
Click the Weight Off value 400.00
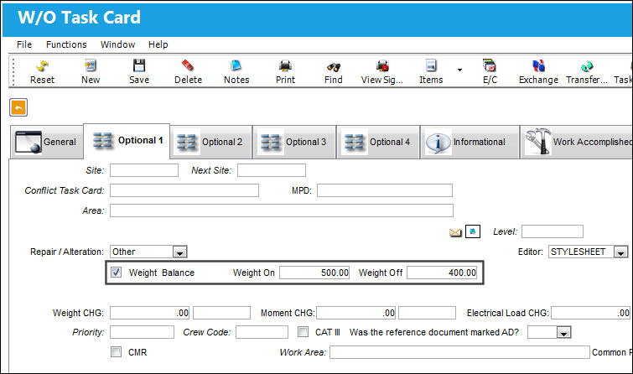442,273
